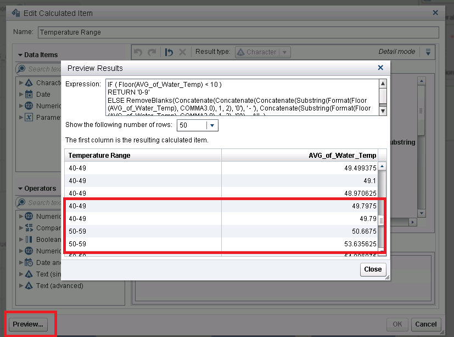Click the Temperature Range column header
This screenshot has height=337, width=454.
[143, 156]
